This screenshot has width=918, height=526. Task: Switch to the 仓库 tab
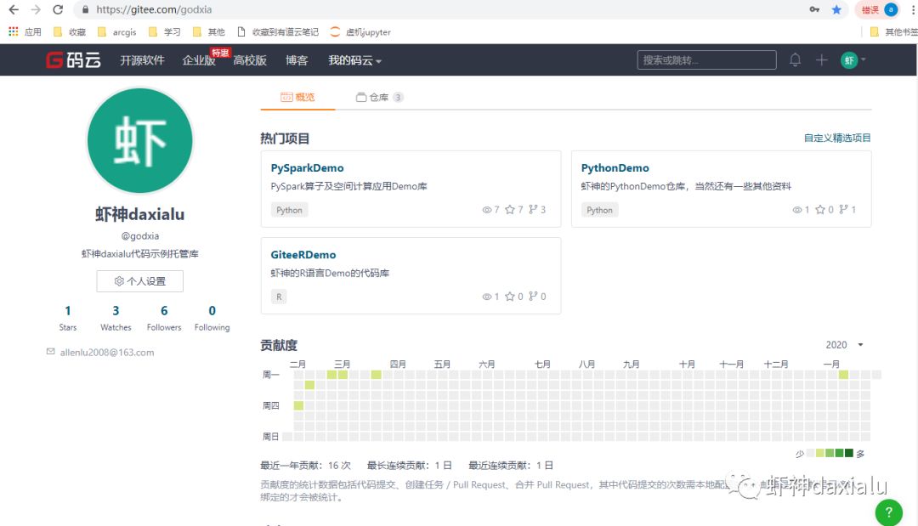click(x=379, y=97)
